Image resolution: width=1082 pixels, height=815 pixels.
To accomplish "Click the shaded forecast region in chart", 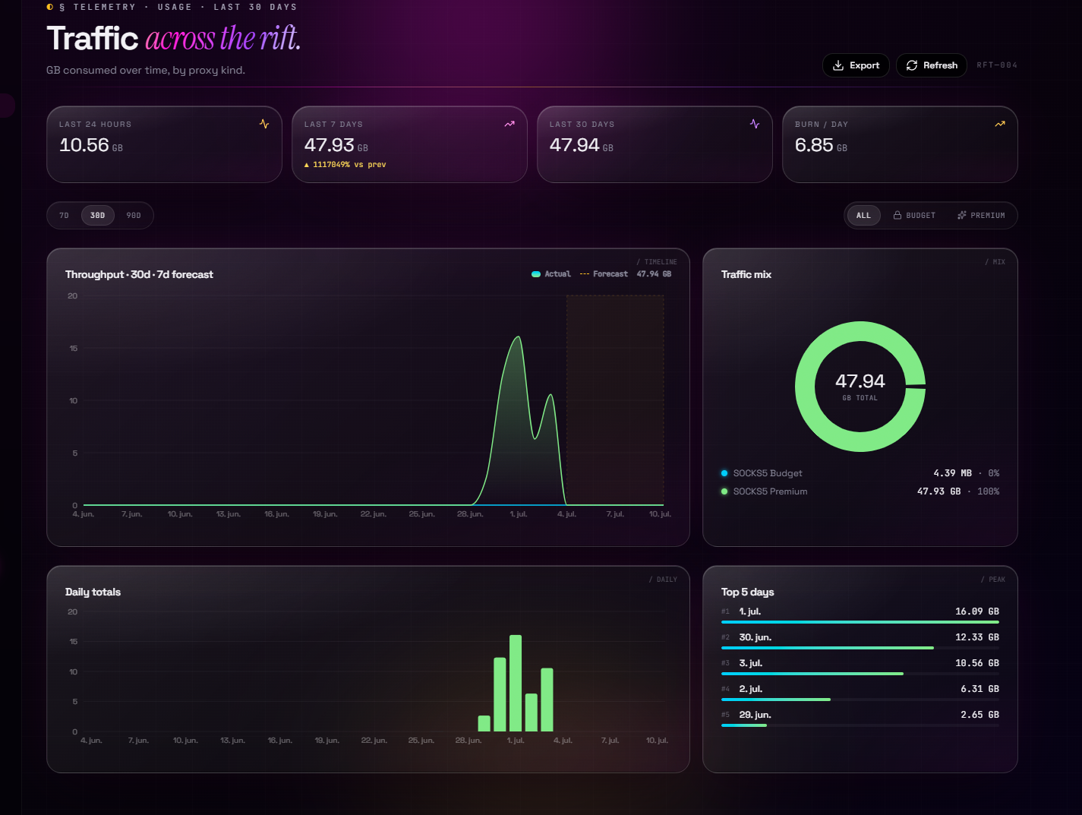I will coord(615,400).
